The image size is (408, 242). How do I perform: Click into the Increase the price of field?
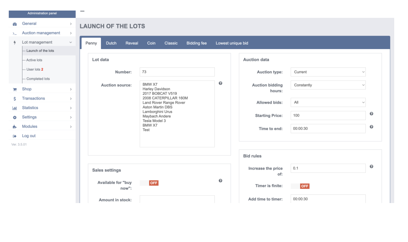coord(328,168)
